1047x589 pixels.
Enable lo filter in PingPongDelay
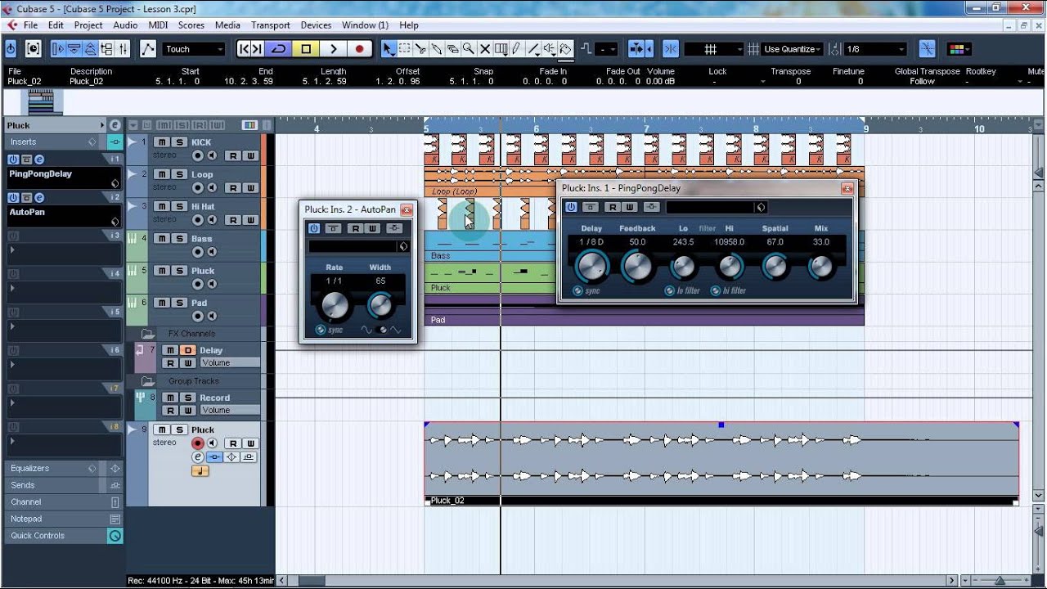click(670, 290)
